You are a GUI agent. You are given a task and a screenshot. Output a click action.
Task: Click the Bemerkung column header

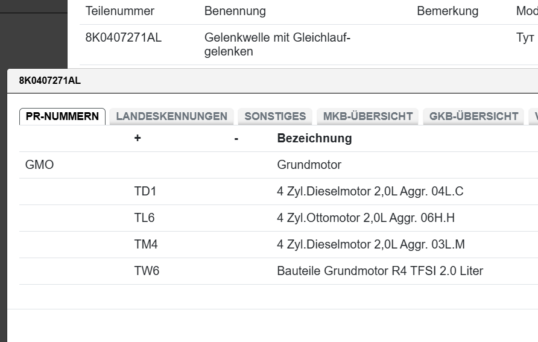(x=447, y=11)
